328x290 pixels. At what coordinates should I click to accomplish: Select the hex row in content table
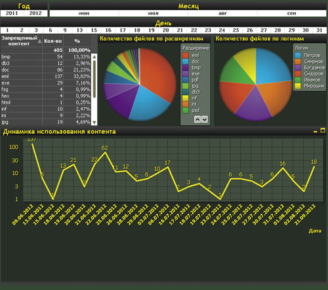(x=46, y=96)
